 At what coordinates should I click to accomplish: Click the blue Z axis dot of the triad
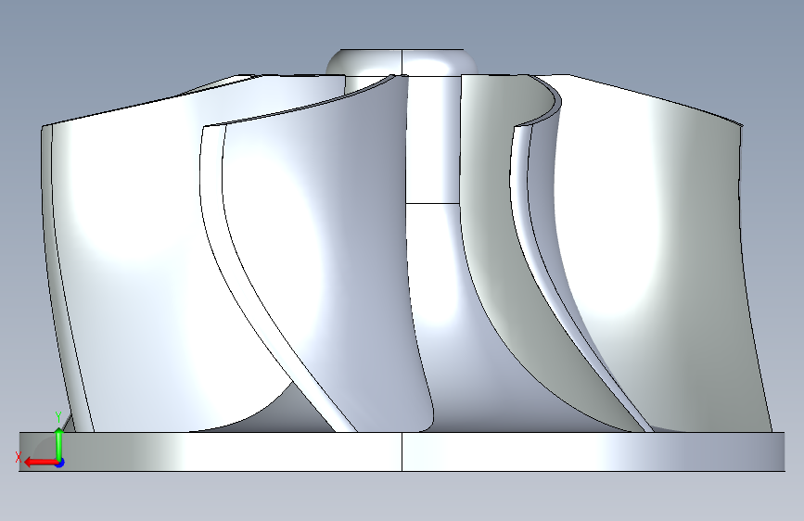pyautogui.click(x=60, y=463)
